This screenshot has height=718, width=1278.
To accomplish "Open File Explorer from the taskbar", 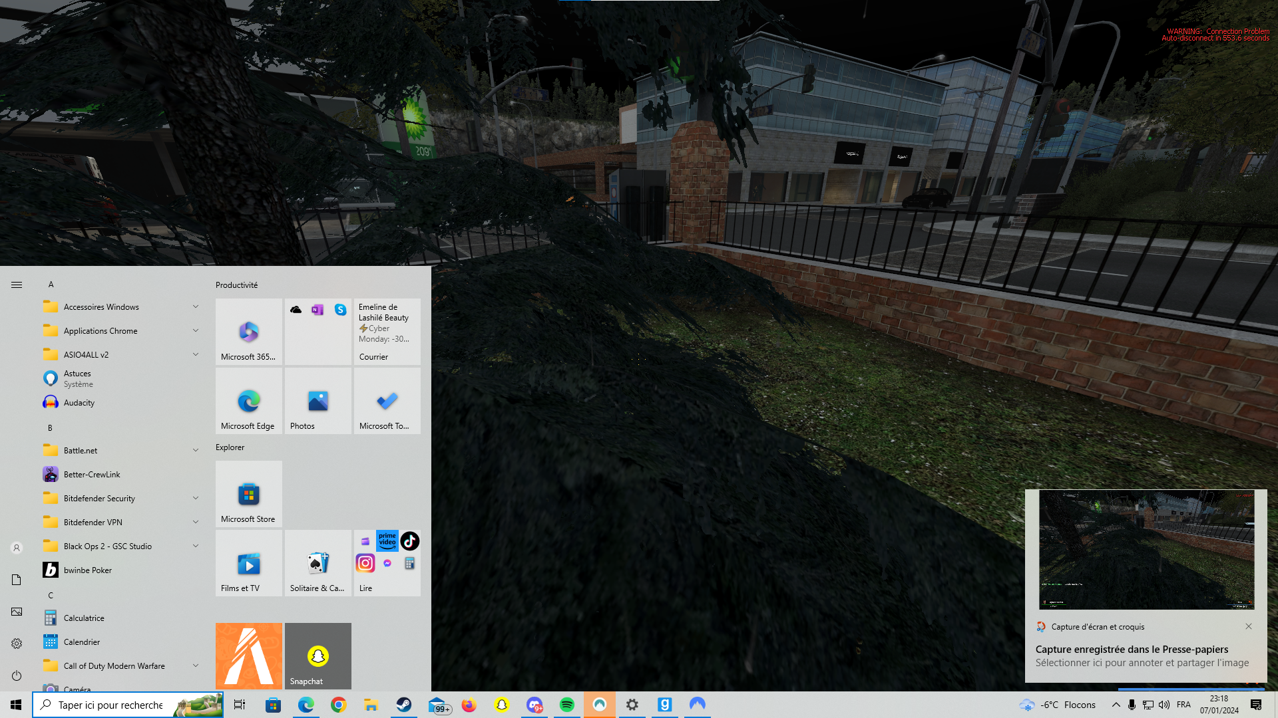I will click(371, 705).
